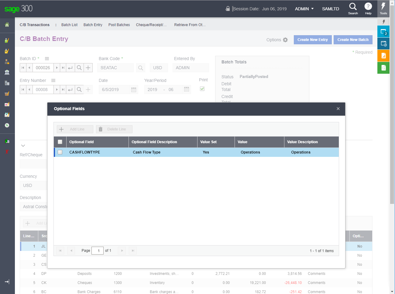This screenshot has height=294, width=395.
Task: Open the Date calendar picker icon
Action: pyautogui.click(x=134, y=90)
